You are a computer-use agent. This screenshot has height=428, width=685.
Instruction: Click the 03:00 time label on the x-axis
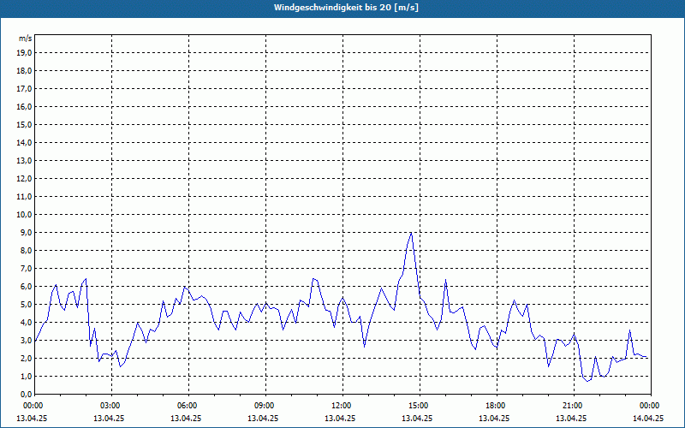[110, 406]
